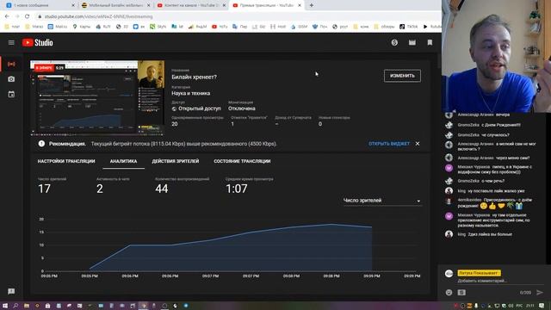
Task: Click the Science and technology category text
Action: (191, 93)
